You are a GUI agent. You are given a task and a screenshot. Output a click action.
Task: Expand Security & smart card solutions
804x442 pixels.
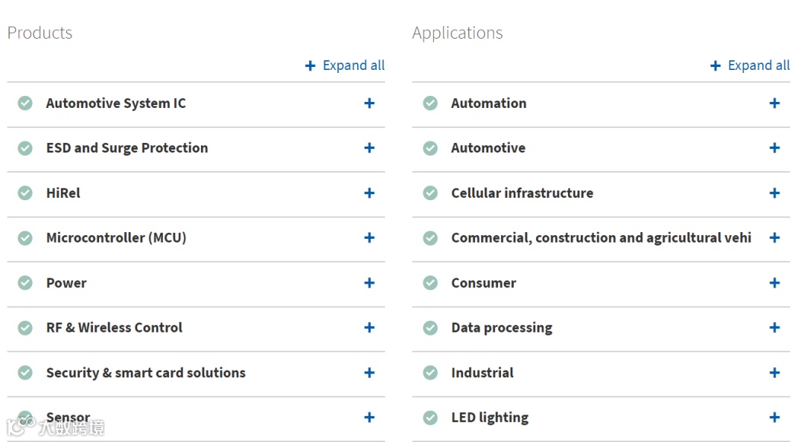[x=369, y=373]
